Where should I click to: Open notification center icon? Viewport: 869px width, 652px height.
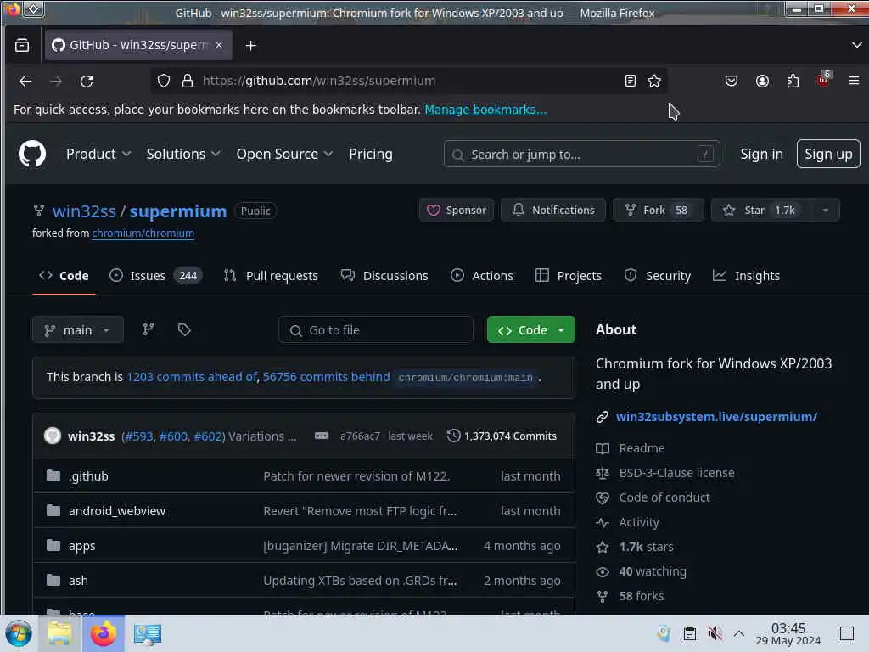pyautogui.click(x=847, y=633)
